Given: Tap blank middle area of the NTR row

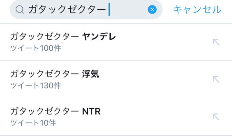Looking at the screenshot, I should click(155, 117).
